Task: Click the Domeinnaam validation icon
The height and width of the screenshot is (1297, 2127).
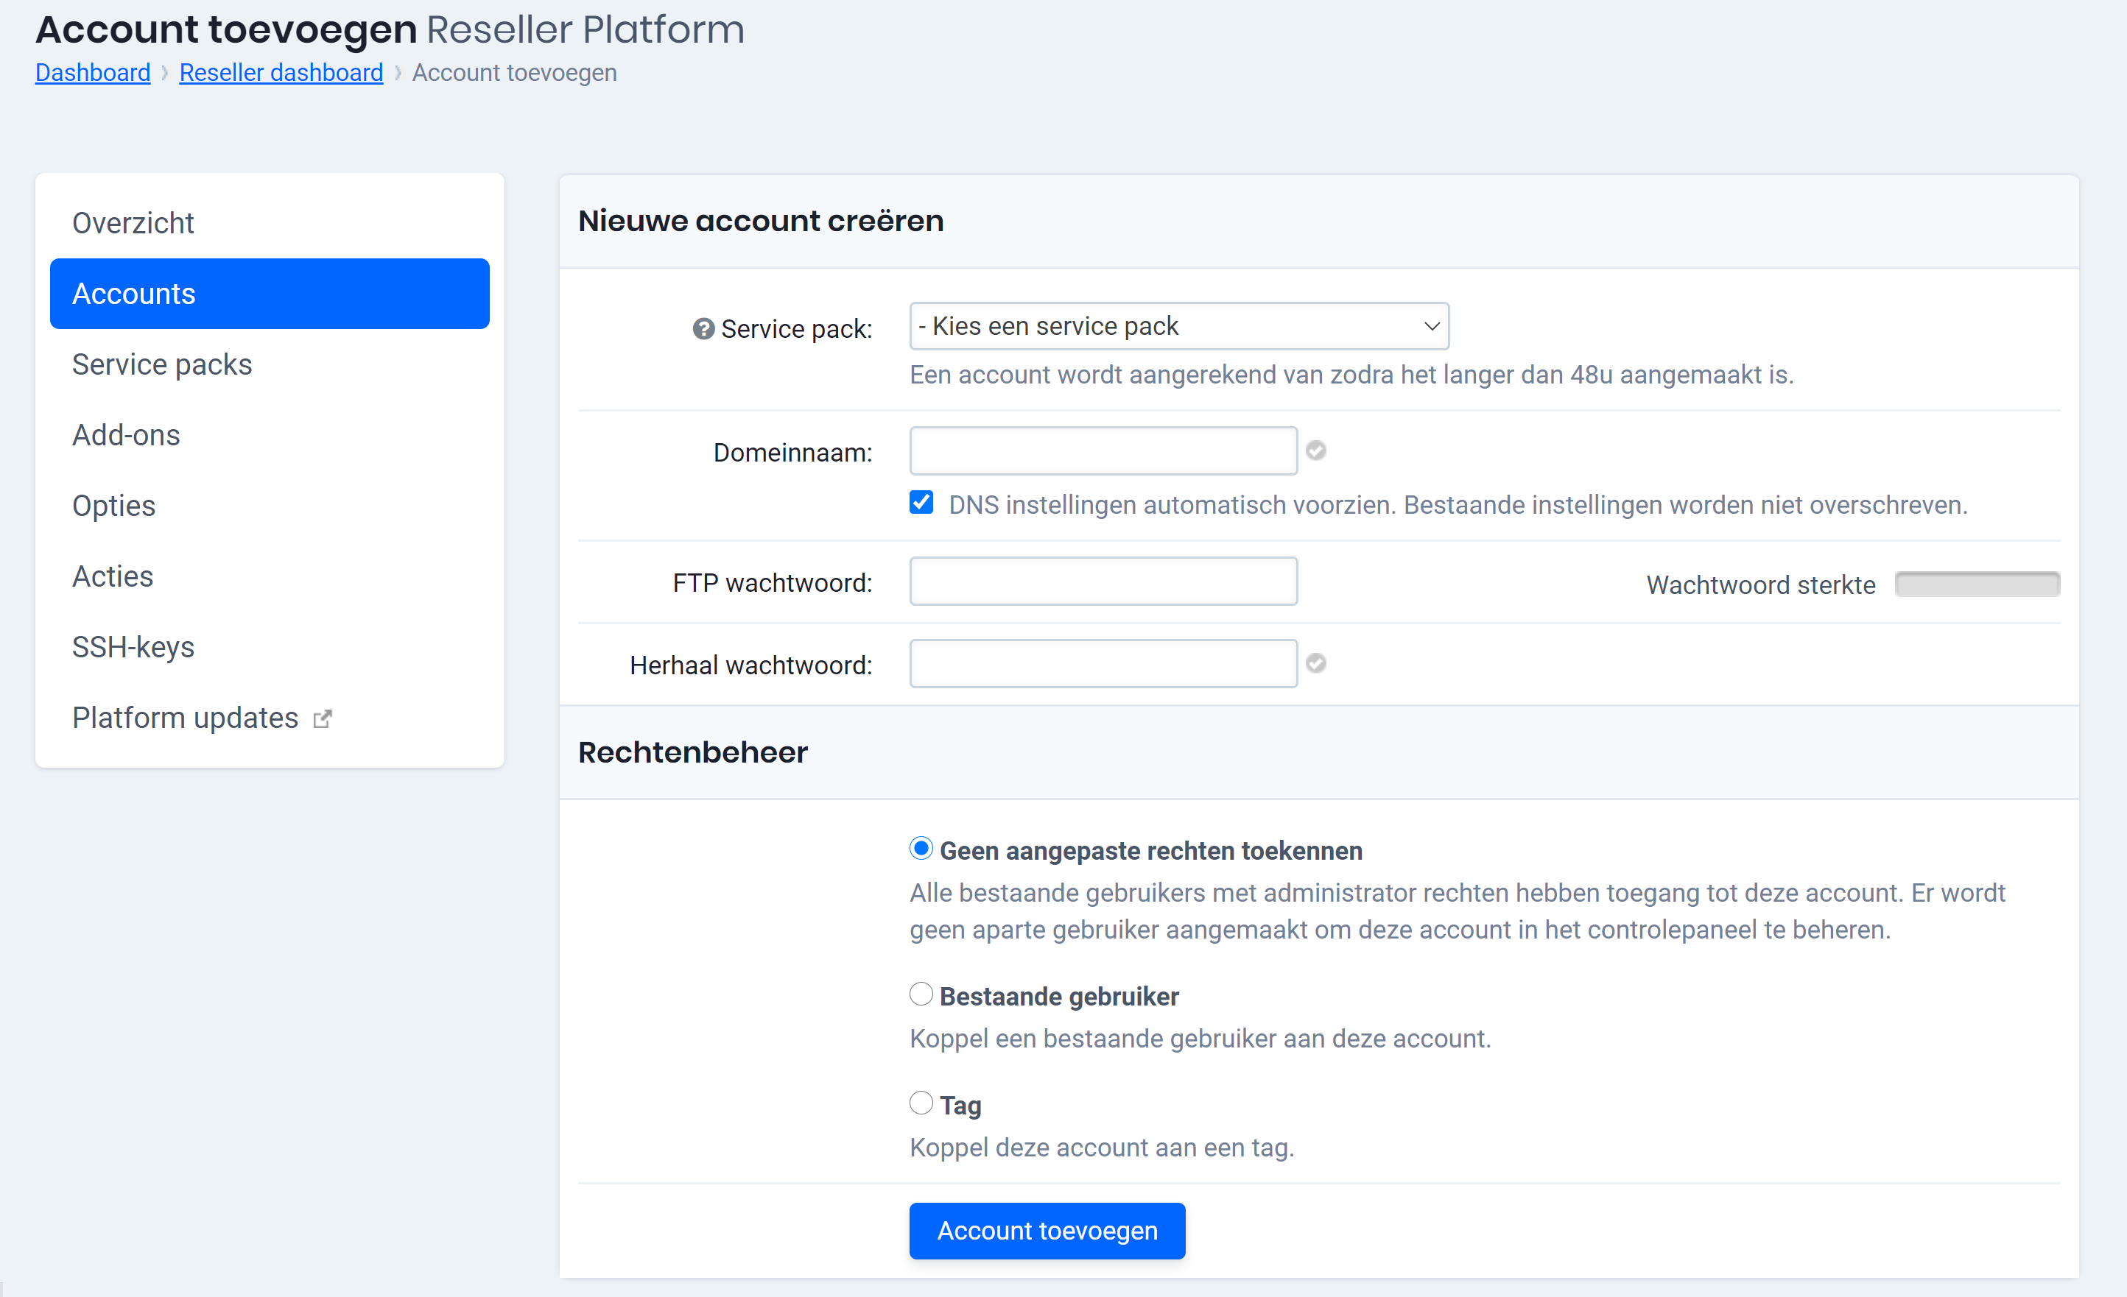Action: point(1317,451)
